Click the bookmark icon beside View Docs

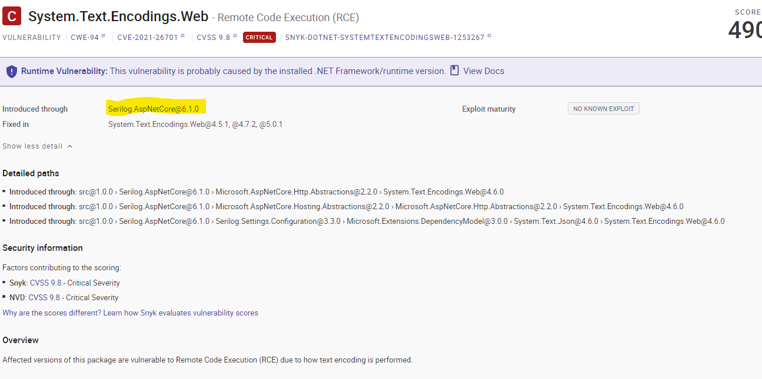453,71
